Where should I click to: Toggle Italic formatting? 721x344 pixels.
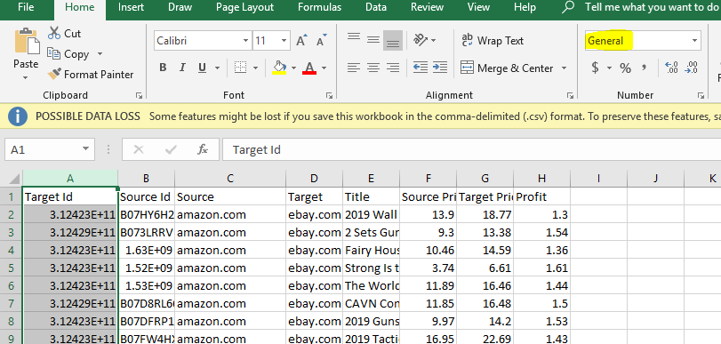click(182, 68)
